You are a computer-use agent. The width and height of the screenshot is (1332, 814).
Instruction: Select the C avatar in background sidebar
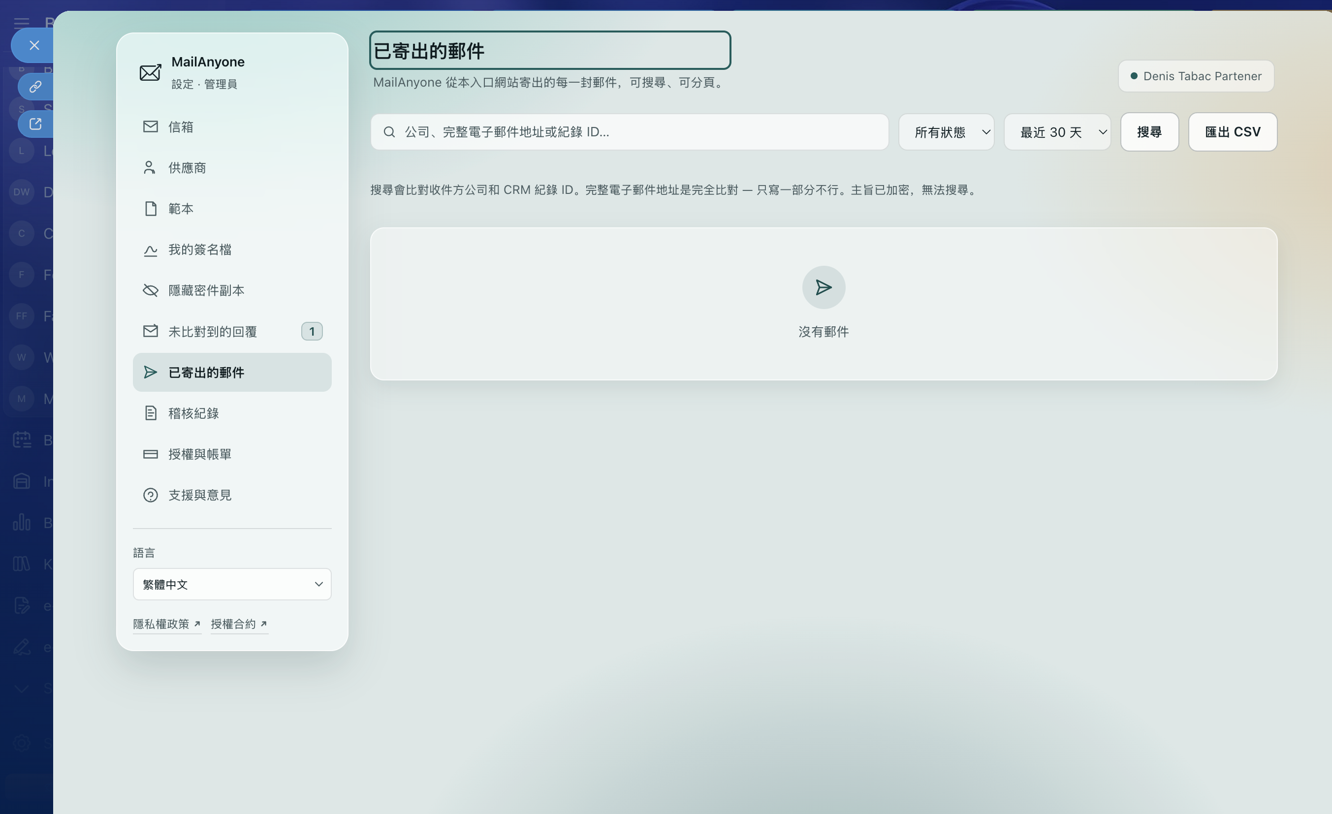coord(22,233)
